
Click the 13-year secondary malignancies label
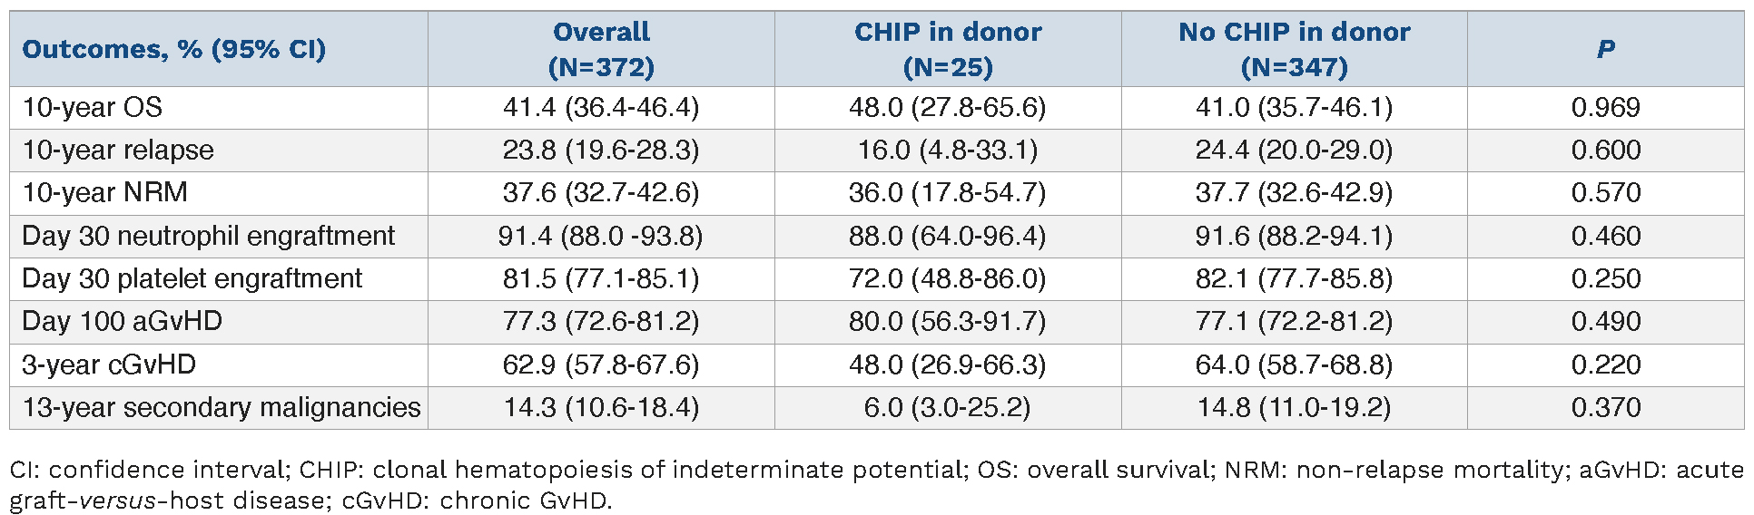222,407
